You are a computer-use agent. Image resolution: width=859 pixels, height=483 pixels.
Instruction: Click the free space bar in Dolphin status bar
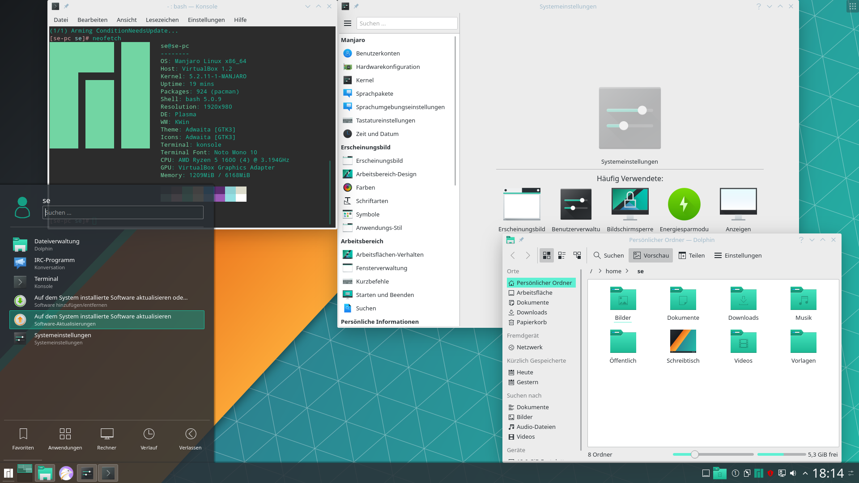[x=781, y=454]
